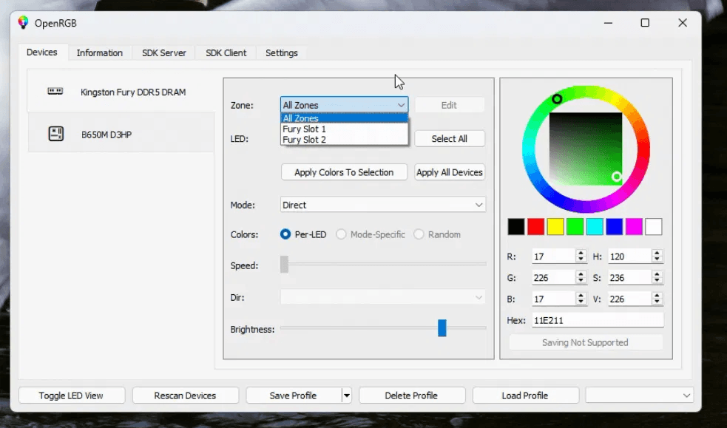Viewport: 727px width, 428px height.
Task: Select the B650M D3HP device entry
Action: click(x=121, y=133)
